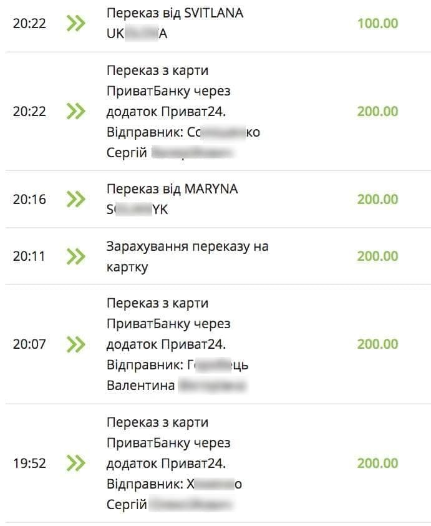This screenshot has width=431, height=526.
Task: Click the double-chevron next to the 20:22 Приват24 transfer
Action: coord(75,111)
